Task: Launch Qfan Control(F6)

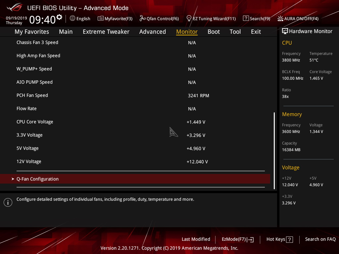Action: pyautogui.click(x=159, y=19)
